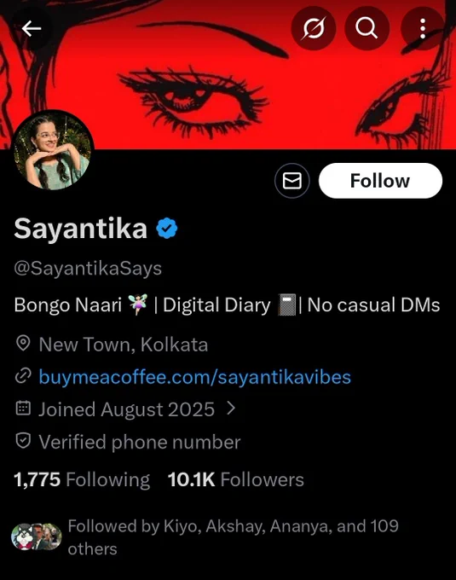Tap the calendar icon next to join date
Viewport: 456px width, 580px height.
(23, 408)
